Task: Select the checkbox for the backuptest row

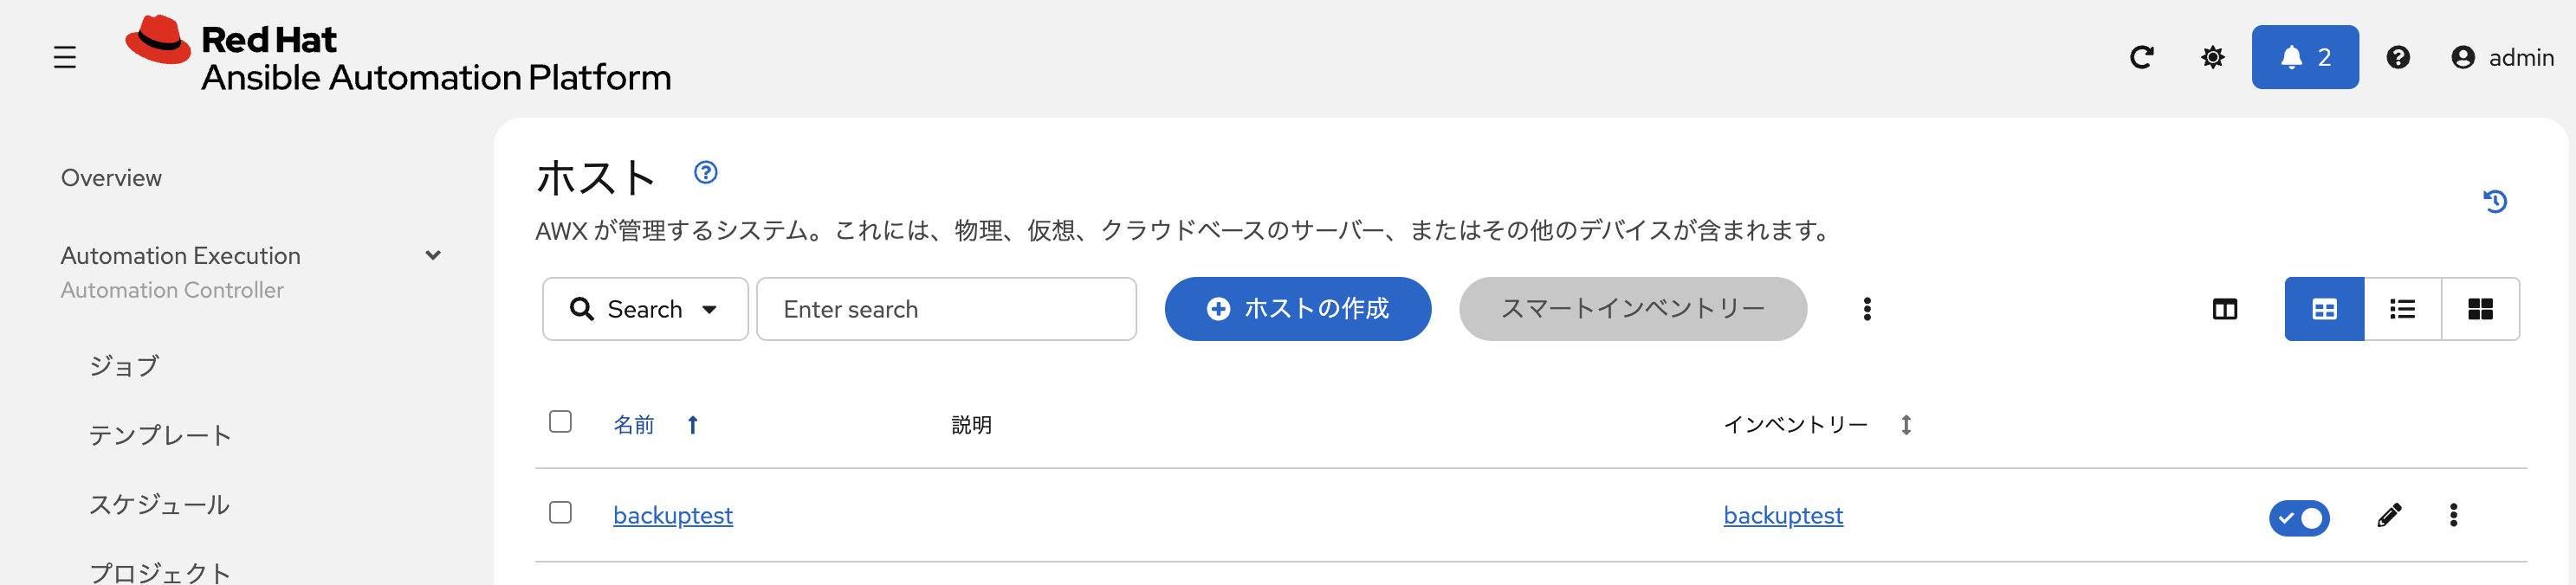Action: point(560,512)
